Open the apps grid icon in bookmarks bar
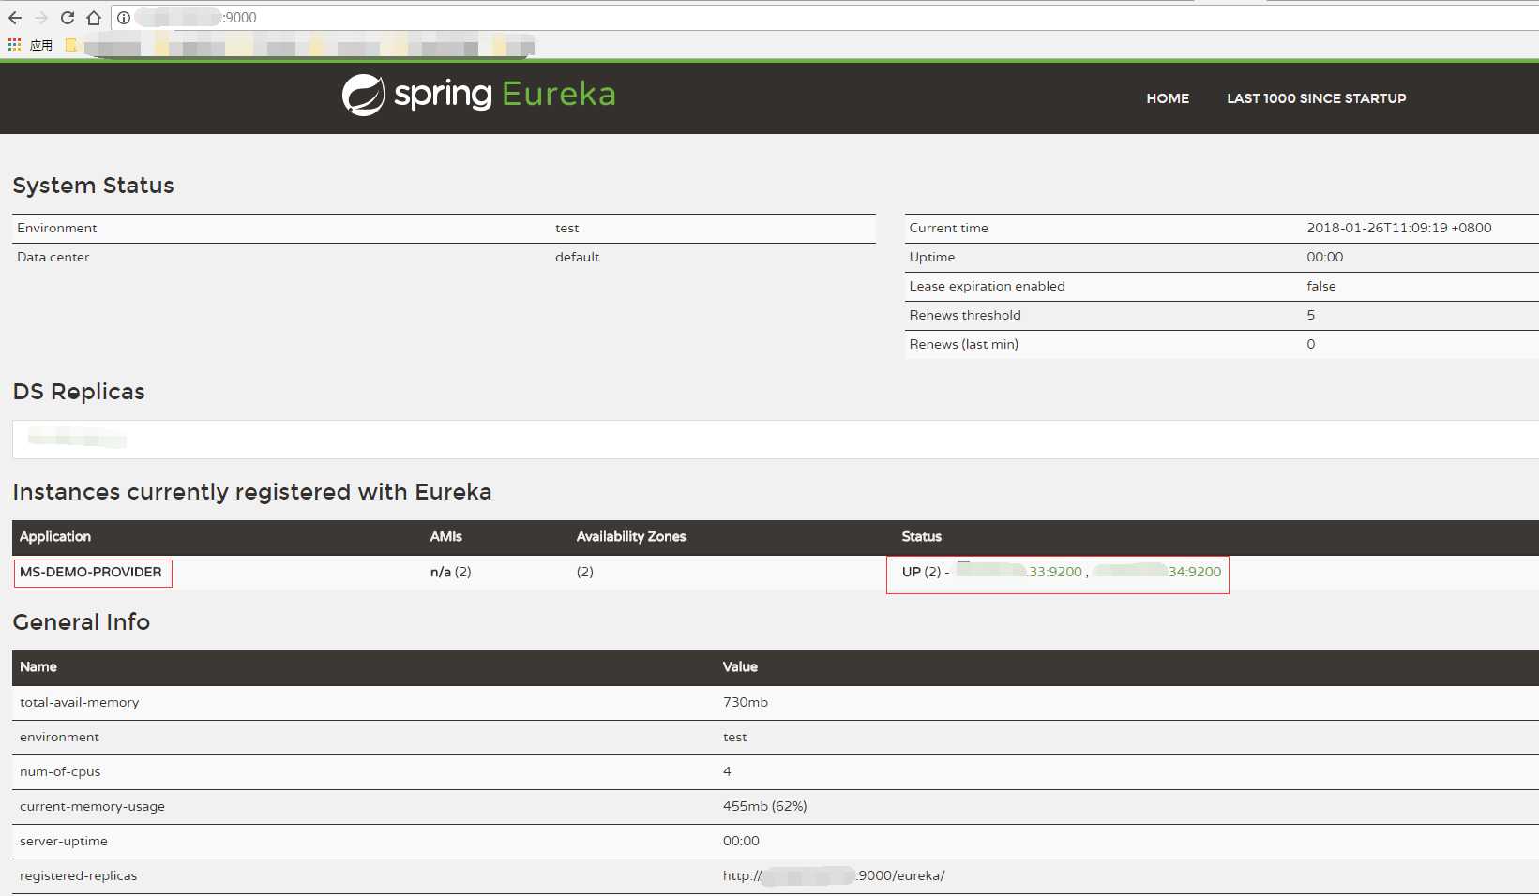 click(14, 45)
